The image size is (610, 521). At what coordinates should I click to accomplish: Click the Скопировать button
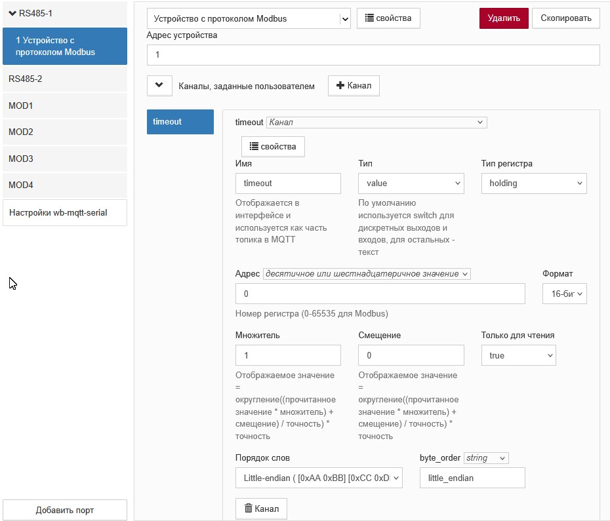tap(565, 18)
